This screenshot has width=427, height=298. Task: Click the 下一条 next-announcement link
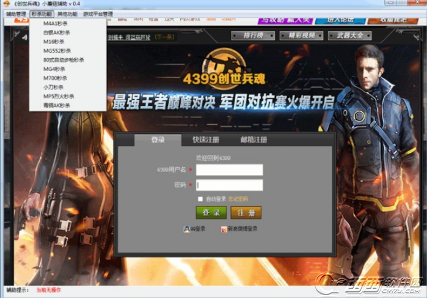tap(164, 37)
